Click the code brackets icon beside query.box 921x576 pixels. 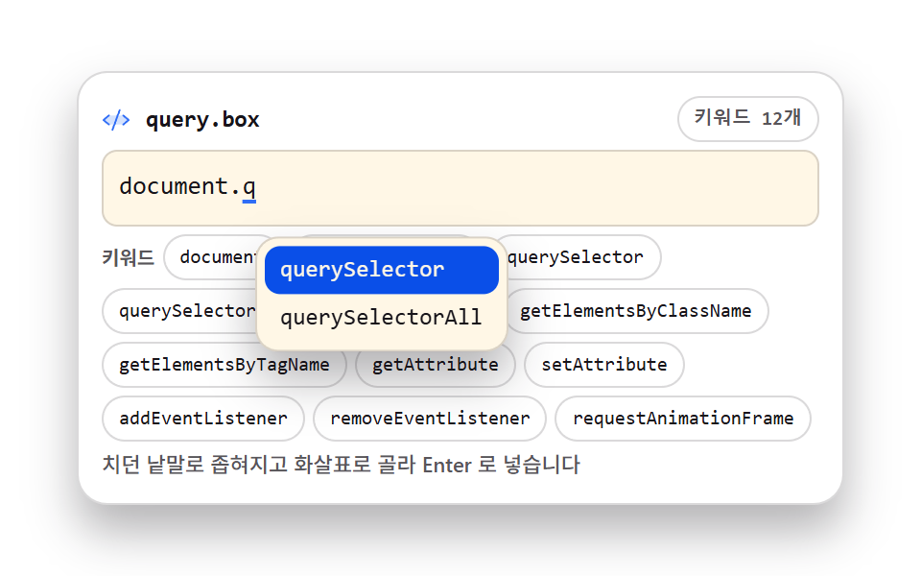click(x=116, y=120)
